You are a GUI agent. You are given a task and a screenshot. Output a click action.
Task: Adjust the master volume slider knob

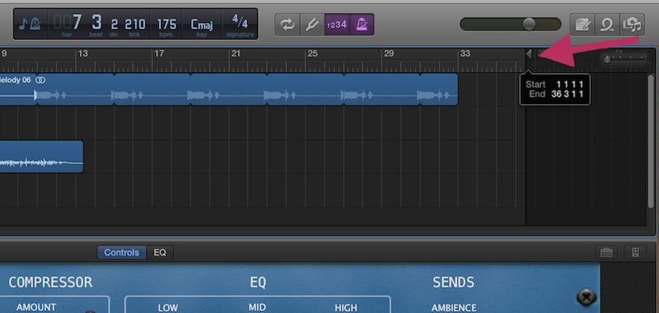[x=528, y=24]
